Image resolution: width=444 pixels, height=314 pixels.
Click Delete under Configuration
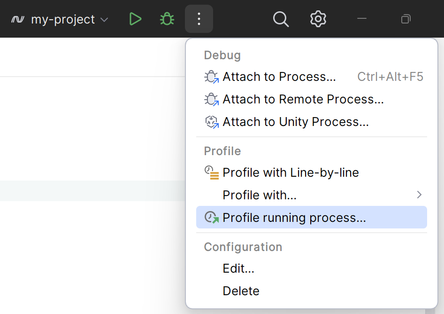(x=241, y=291)
